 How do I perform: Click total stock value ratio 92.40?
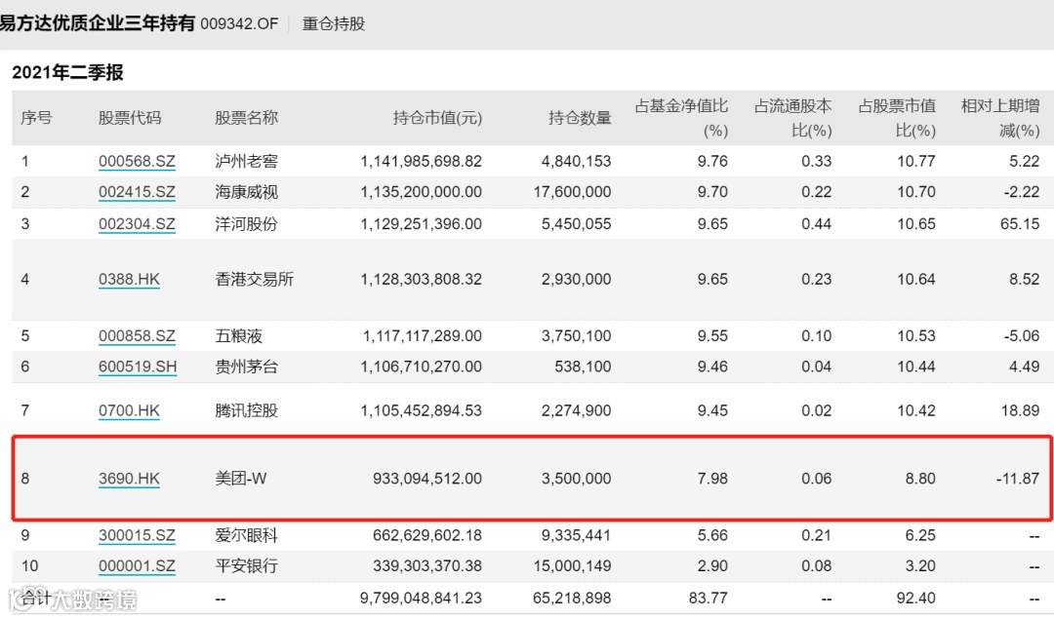916,598
